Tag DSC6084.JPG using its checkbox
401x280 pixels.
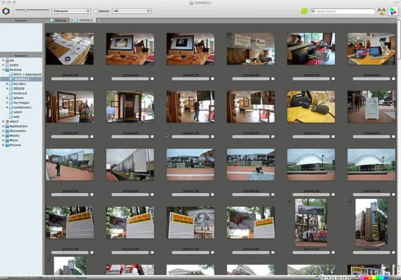152,79
